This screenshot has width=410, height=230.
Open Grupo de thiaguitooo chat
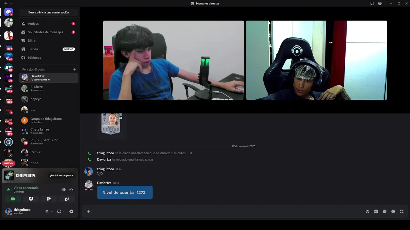pos(49,120)
